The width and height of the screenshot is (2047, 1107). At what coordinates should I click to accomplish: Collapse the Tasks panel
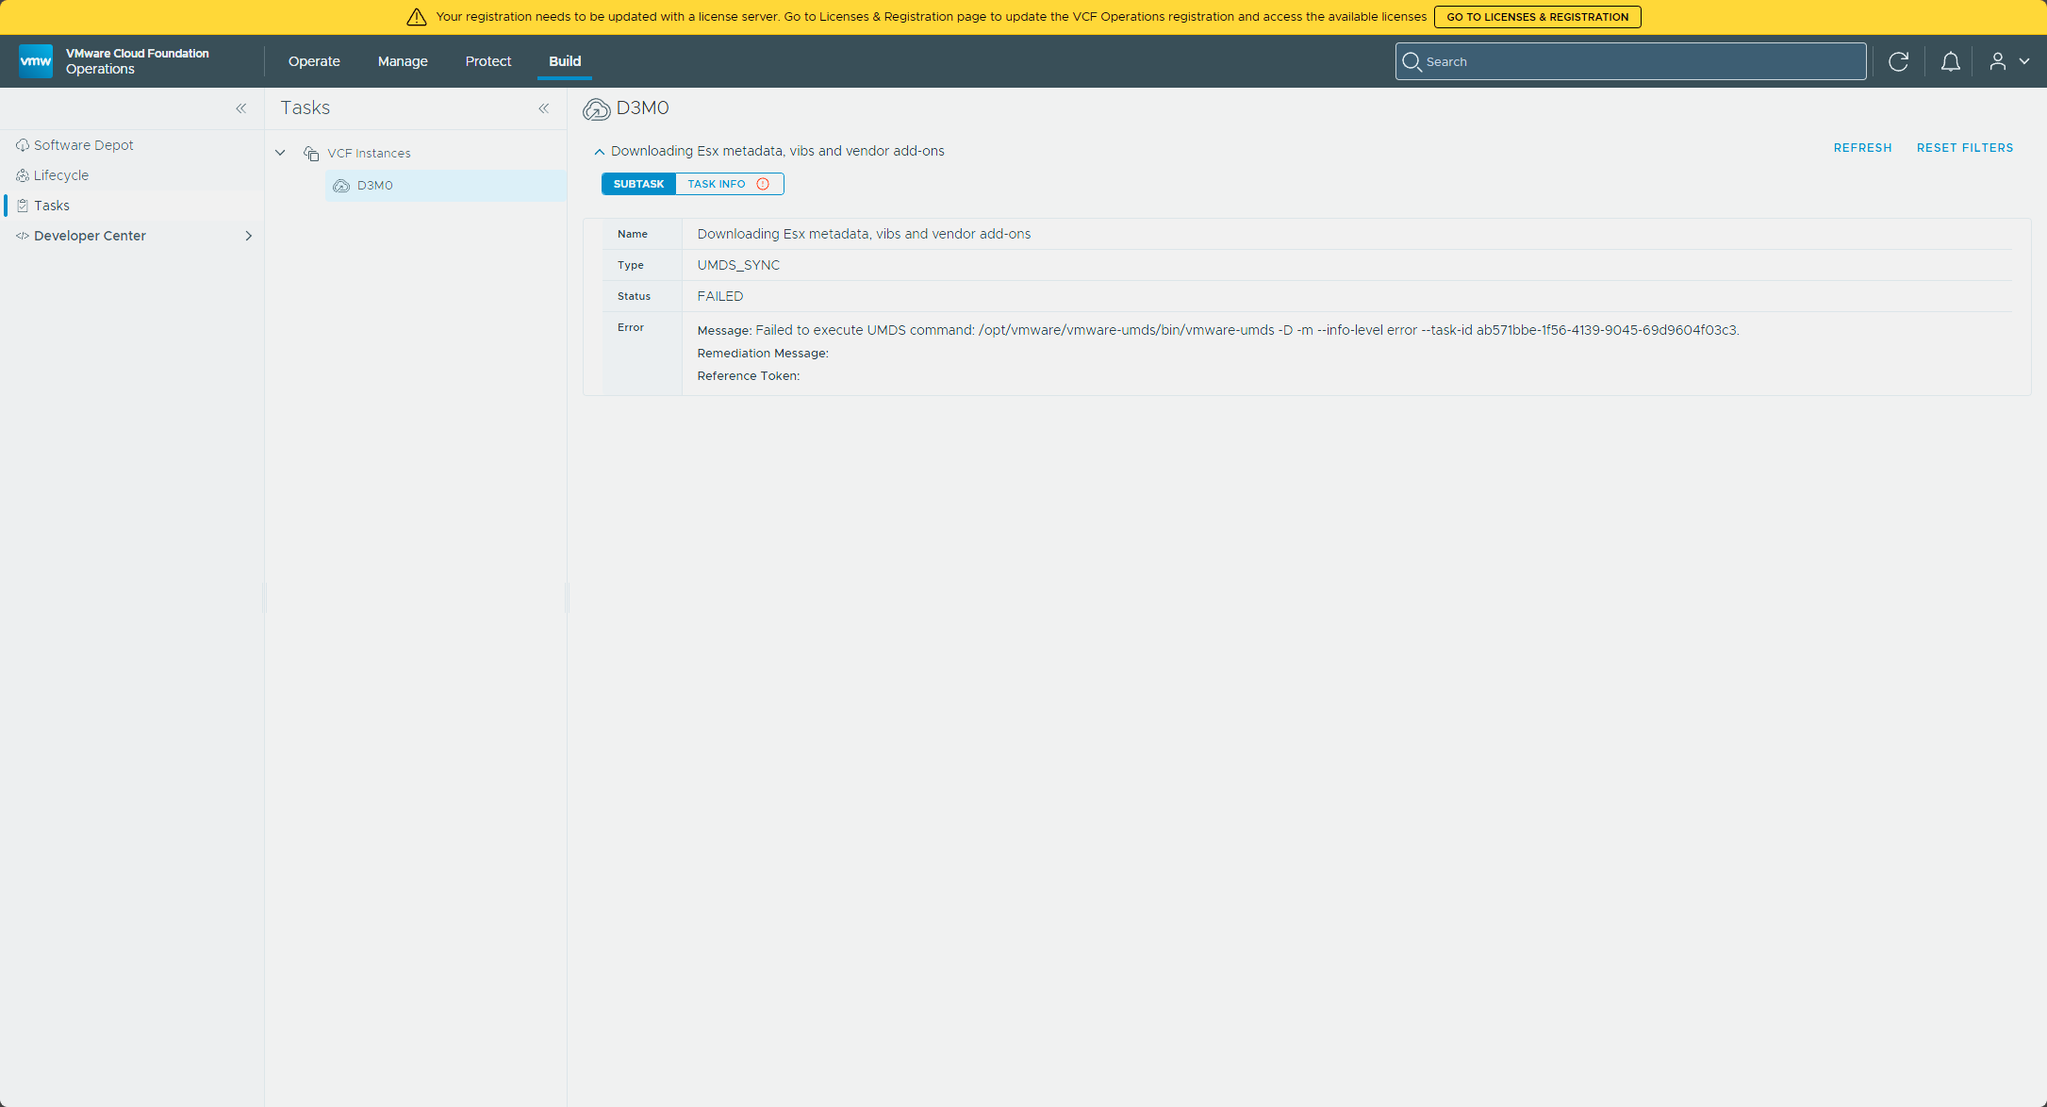coord(544,108)
